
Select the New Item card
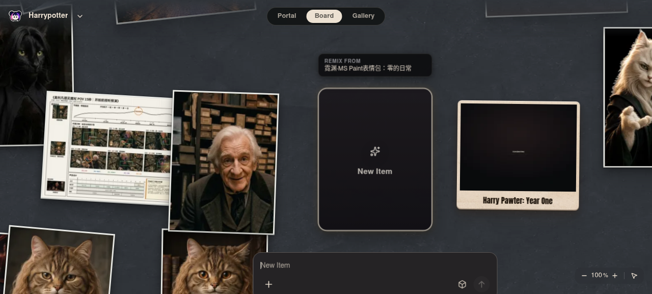[375, 159]
